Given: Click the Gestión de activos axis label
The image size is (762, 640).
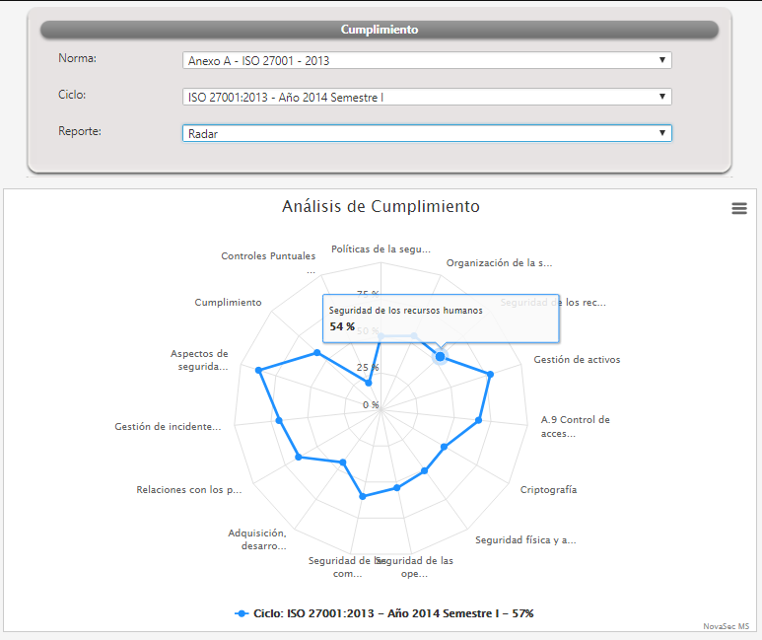Looking at the screenshot, I should (x=577, y=360).
